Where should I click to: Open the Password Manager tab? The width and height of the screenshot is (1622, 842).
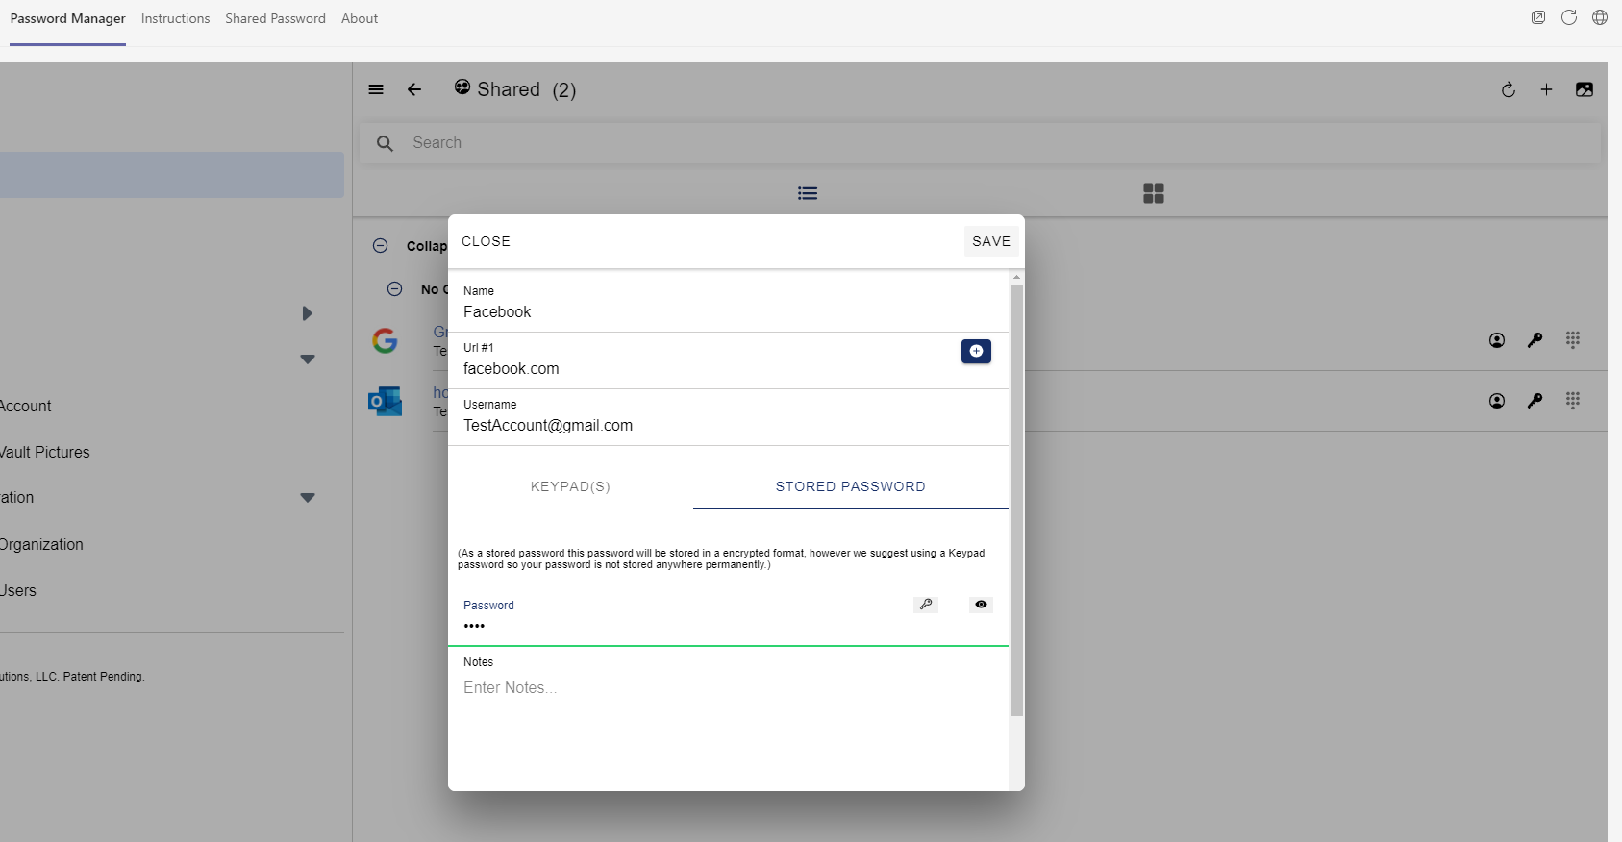pyautogui.click(x=68, y=18)
